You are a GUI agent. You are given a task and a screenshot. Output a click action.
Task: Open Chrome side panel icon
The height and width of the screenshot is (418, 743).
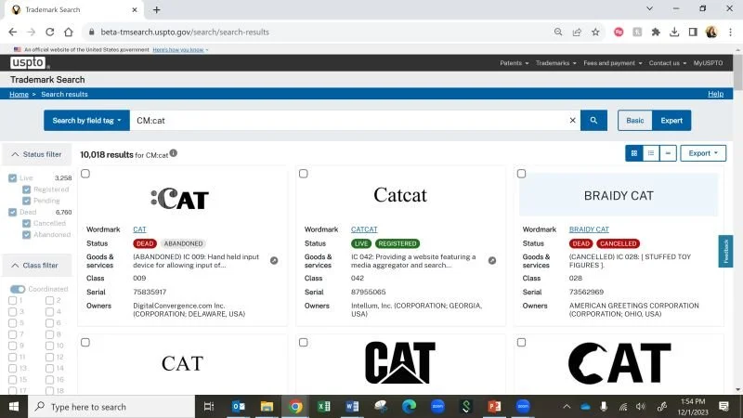pos(693,33)
